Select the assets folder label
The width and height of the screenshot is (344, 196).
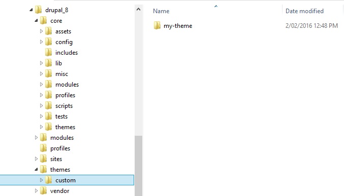pos(63,31)
